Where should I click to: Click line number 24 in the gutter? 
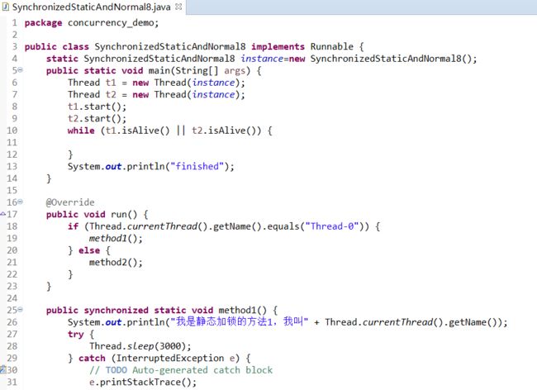tap(12, 298)
